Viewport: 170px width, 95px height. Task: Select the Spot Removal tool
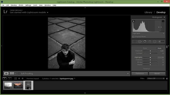click(x=140, y=41)
